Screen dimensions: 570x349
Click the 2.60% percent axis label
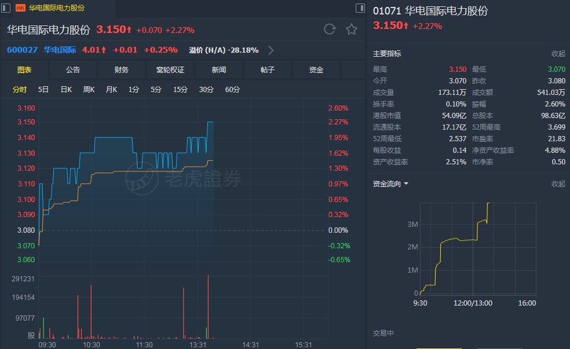(338, 108)
